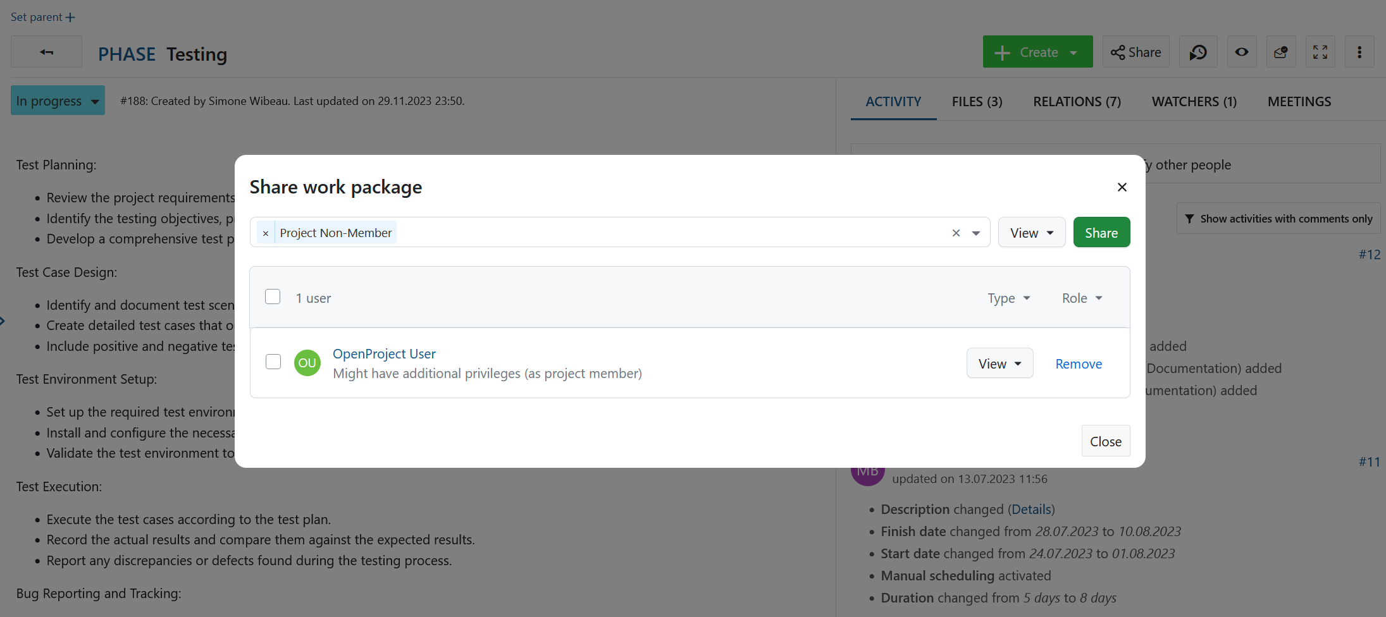
Task: Click the Testing title text
Action: click(197, 54)
